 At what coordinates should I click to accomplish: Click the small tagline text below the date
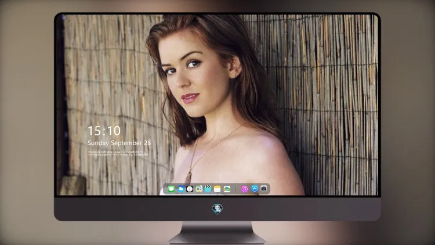tap(118, 153)
